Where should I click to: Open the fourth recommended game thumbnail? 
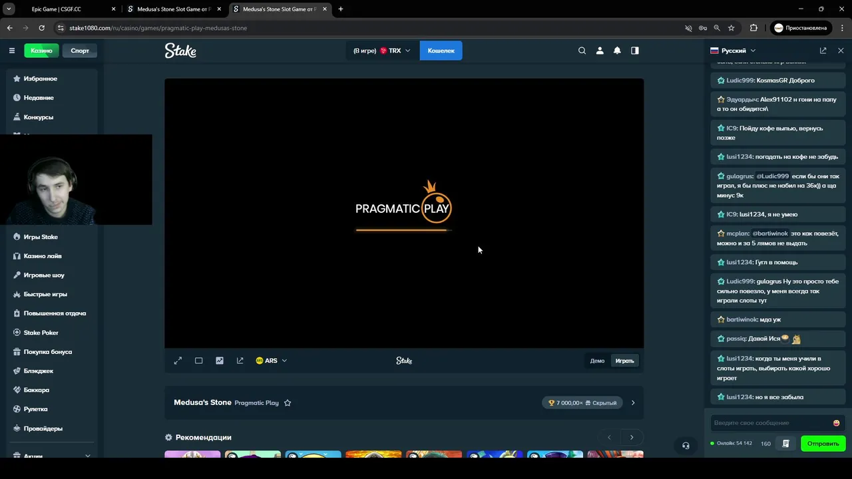[x=373, y=454]
